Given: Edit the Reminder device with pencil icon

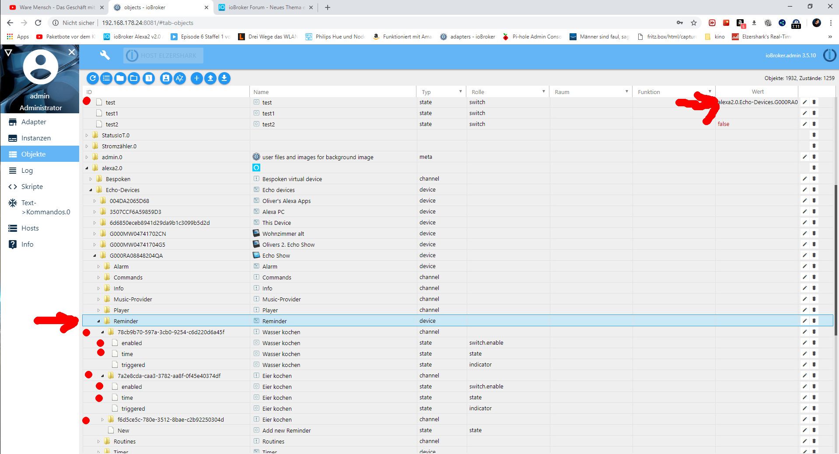Looking at the screenshot, I should pyautogui.click(x=804, y=321).
